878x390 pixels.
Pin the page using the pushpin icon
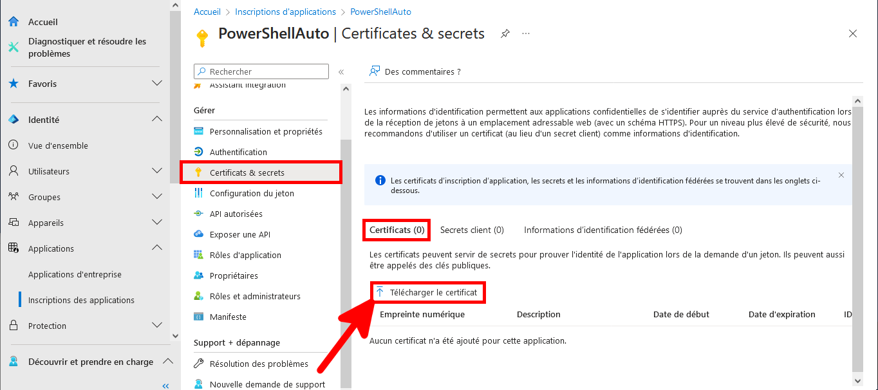tap(505, 33)
